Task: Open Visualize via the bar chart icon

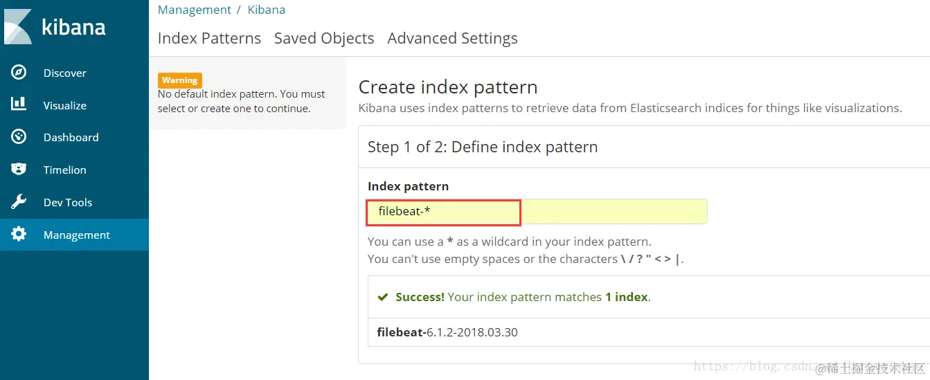Action: (19, 105)
